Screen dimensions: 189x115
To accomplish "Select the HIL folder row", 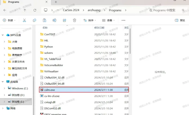I will (x=84, y=40).
